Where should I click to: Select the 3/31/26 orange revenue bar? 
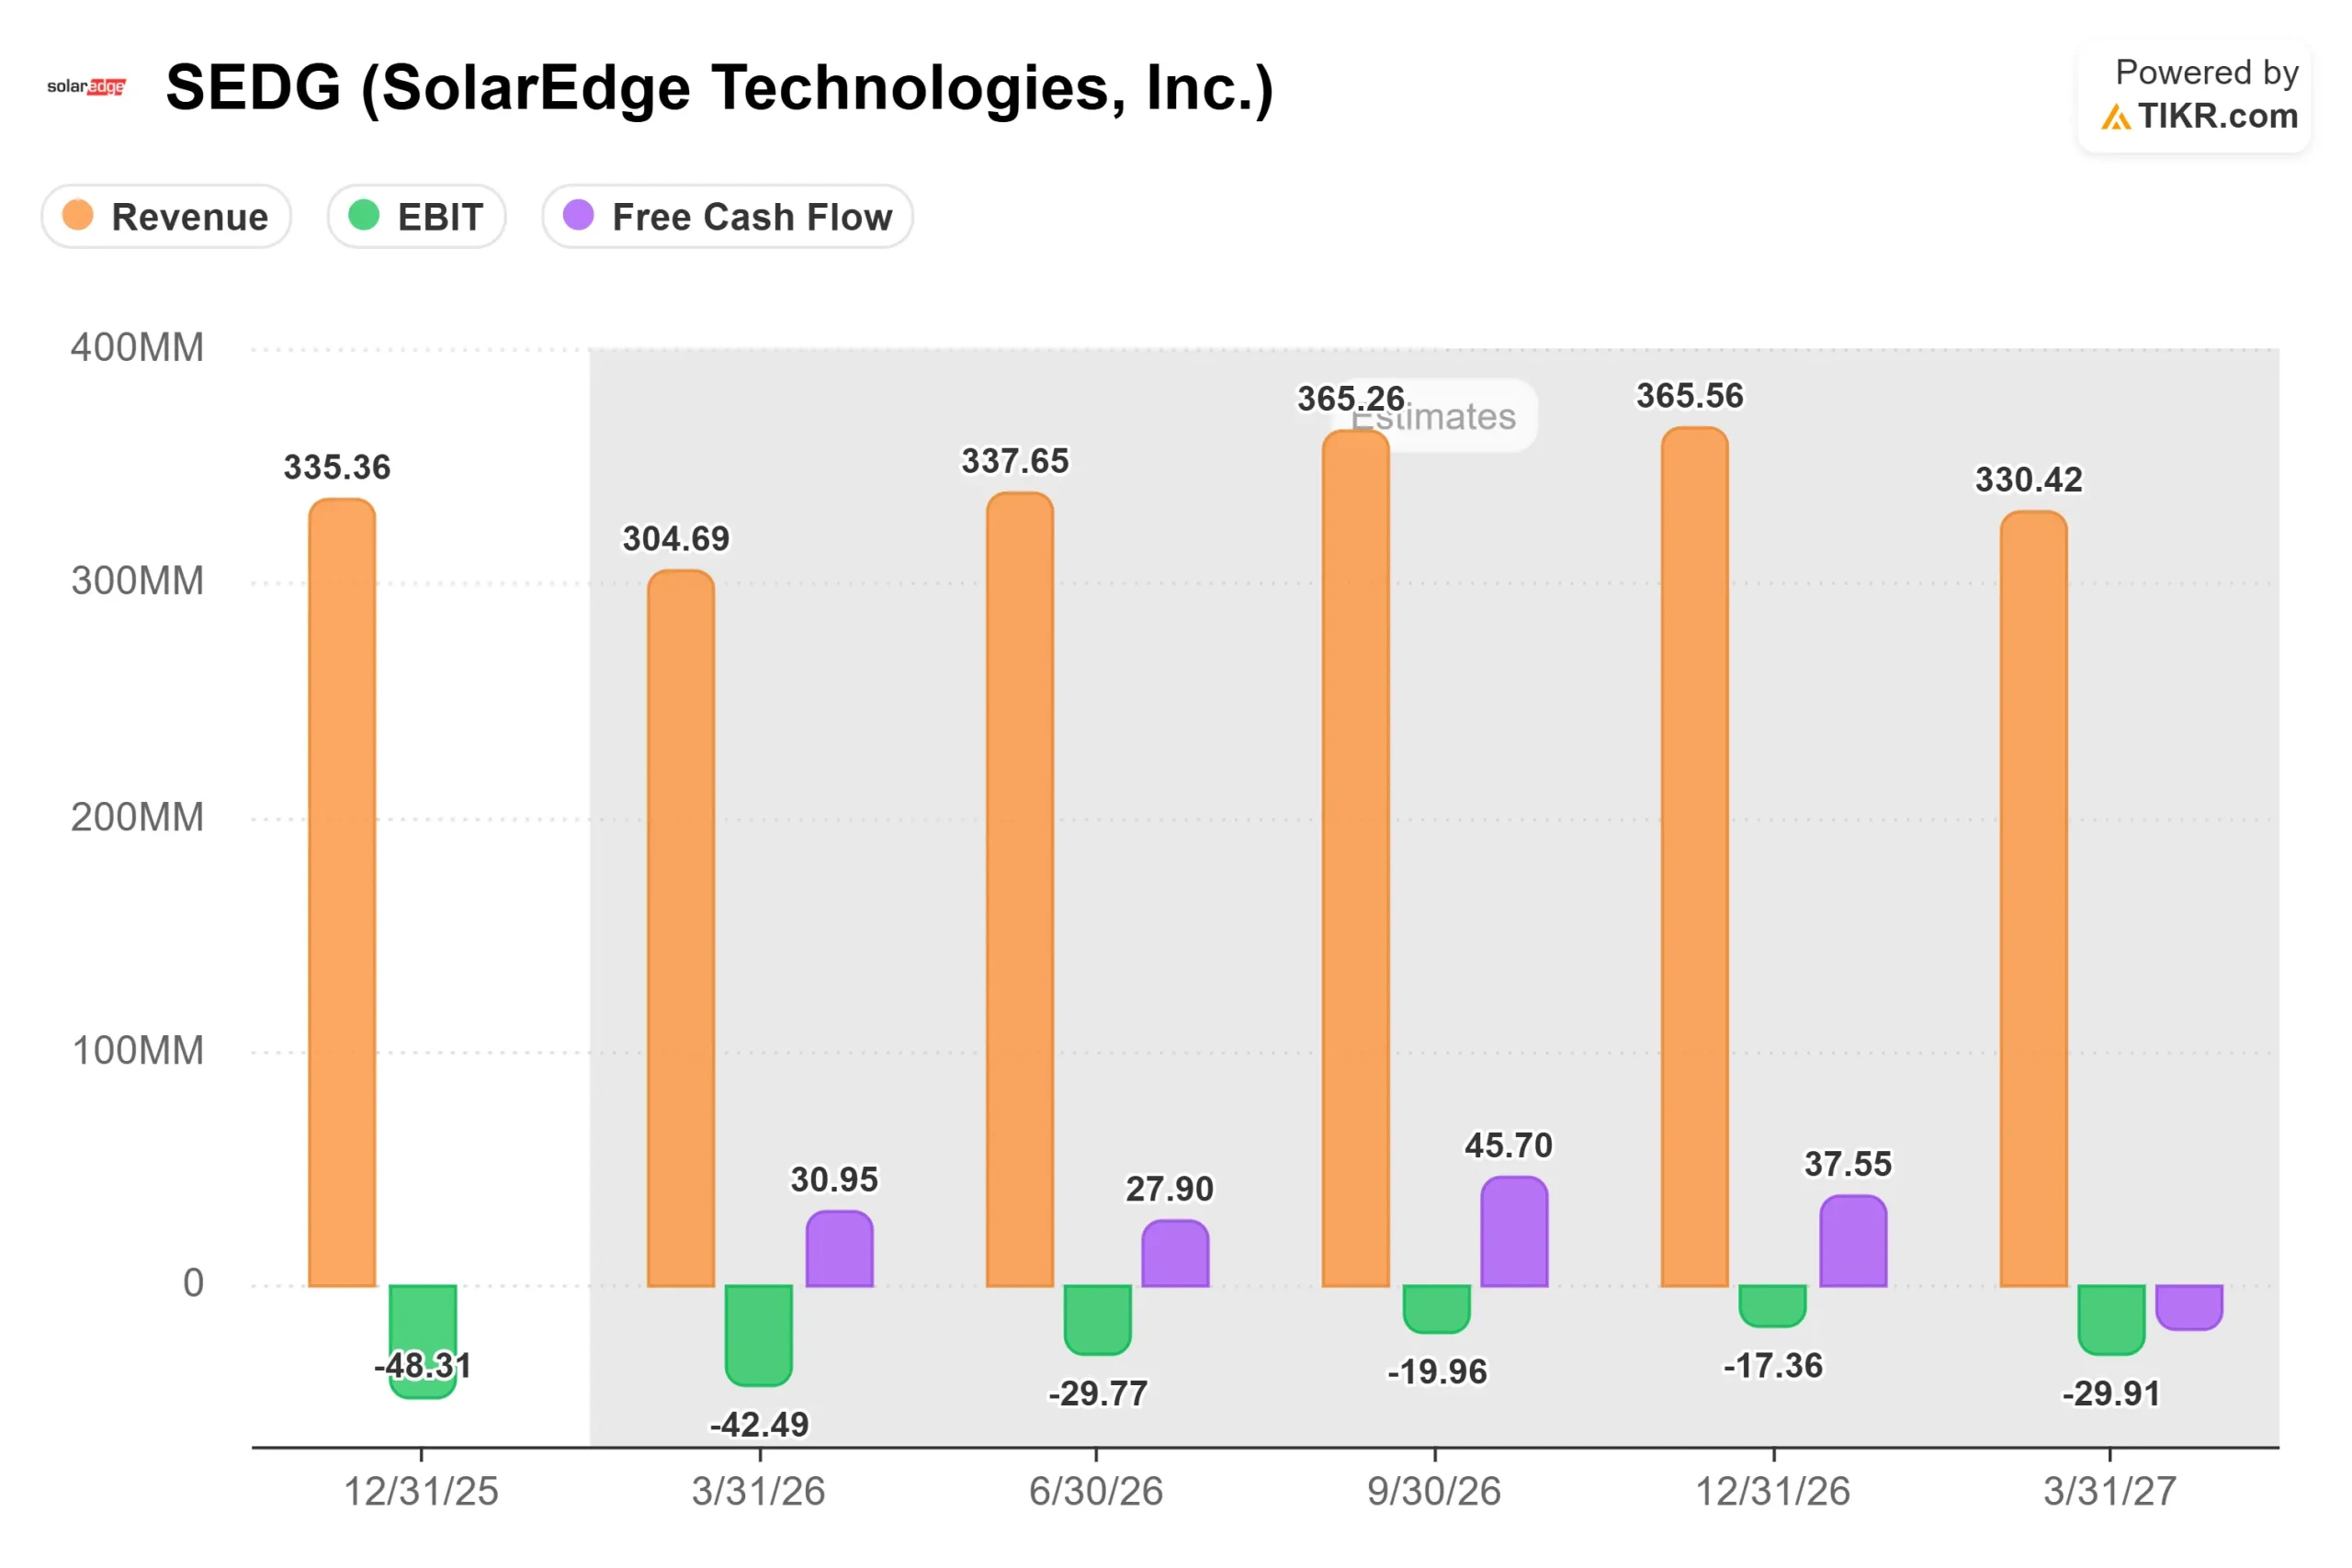[681, 928]
